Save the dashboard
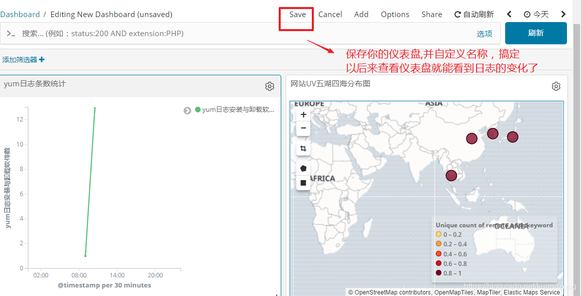This screenshot has width=581, height=296. point(298,15)
